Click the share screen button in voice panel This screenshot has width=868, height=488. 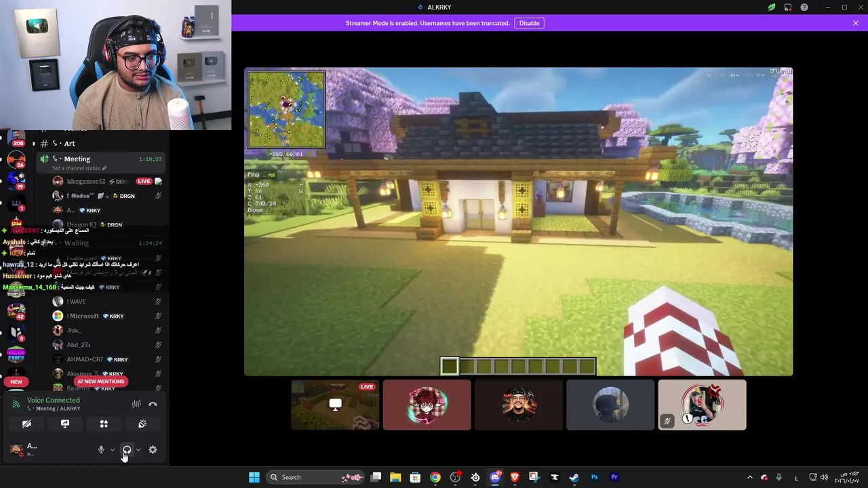click(x=65, y=424)
